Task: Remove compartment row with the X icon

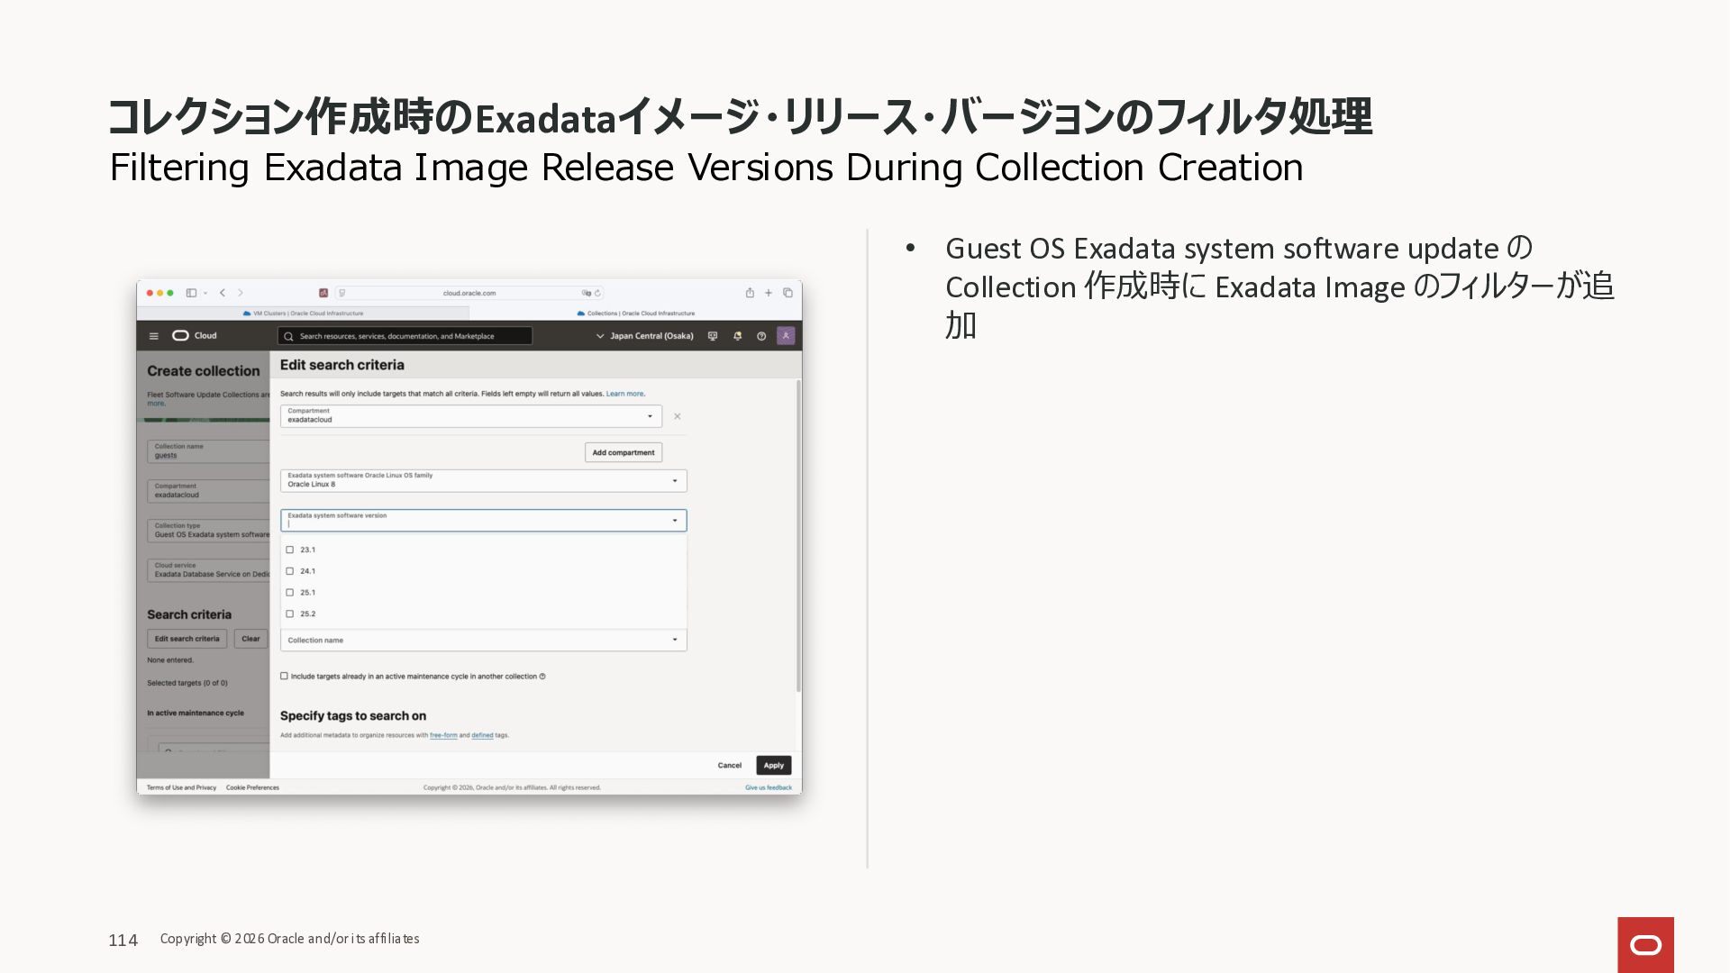Action: click(678, 416)
